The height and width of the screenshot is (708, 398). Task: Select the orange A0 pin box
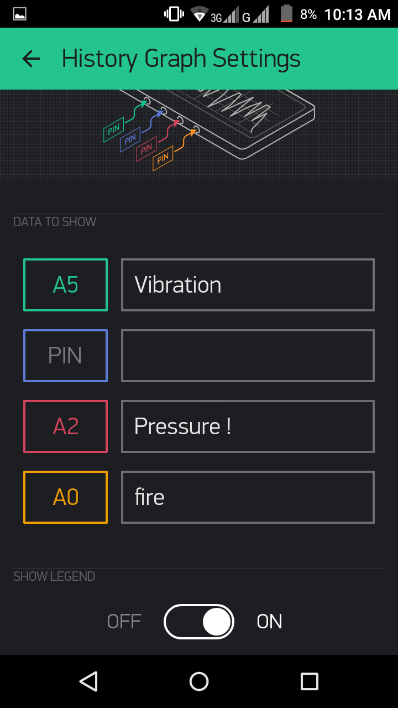tap(65, 497)
